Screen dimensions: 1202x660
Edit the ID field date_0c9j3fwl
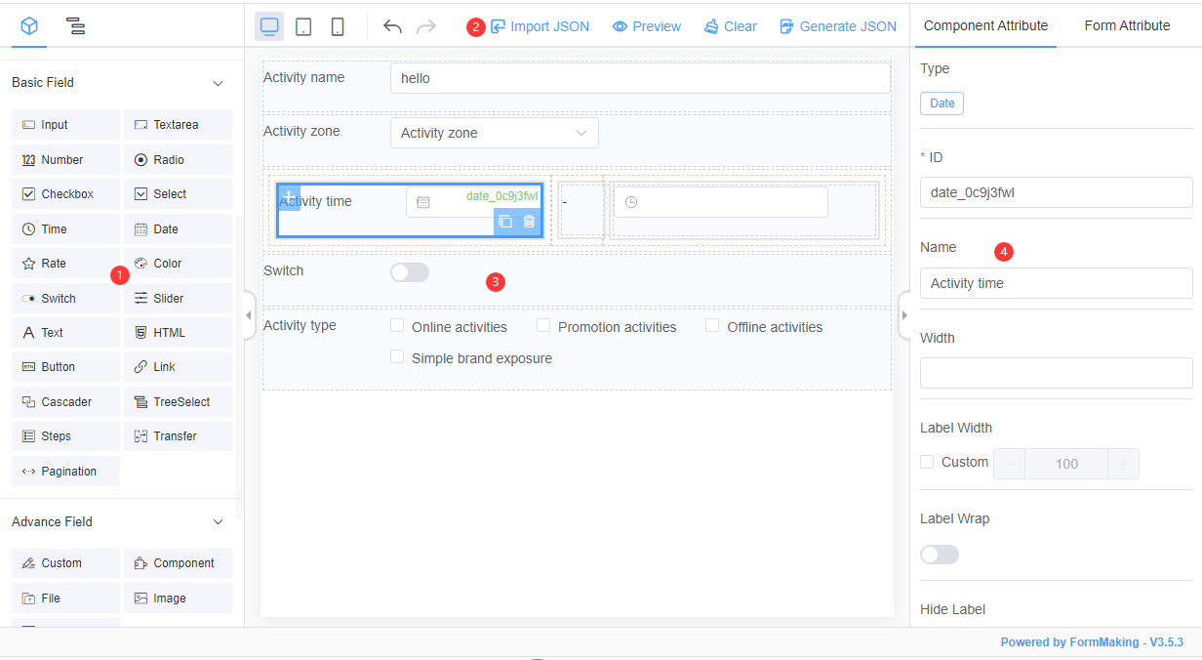pos(1057,192)
